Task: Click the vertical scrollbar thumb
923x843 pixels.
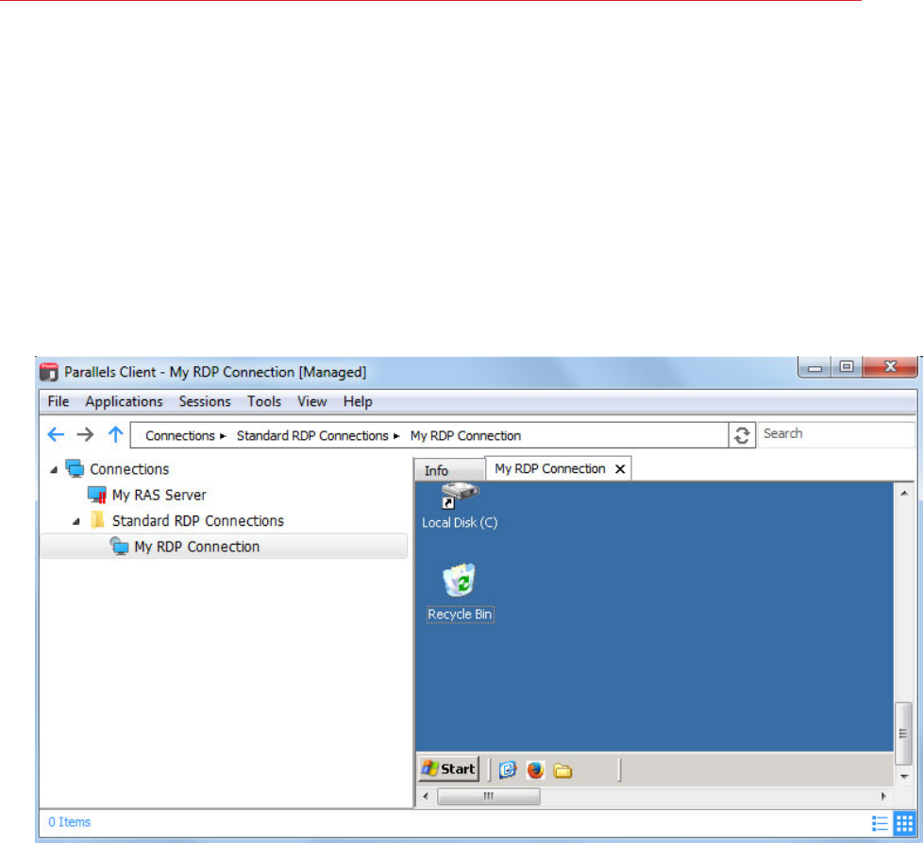Action: [x=903, y=733]
